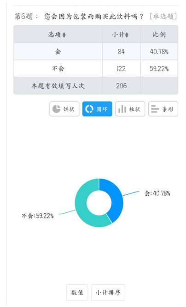Sort by 小计 column arrows

[127, 35]
